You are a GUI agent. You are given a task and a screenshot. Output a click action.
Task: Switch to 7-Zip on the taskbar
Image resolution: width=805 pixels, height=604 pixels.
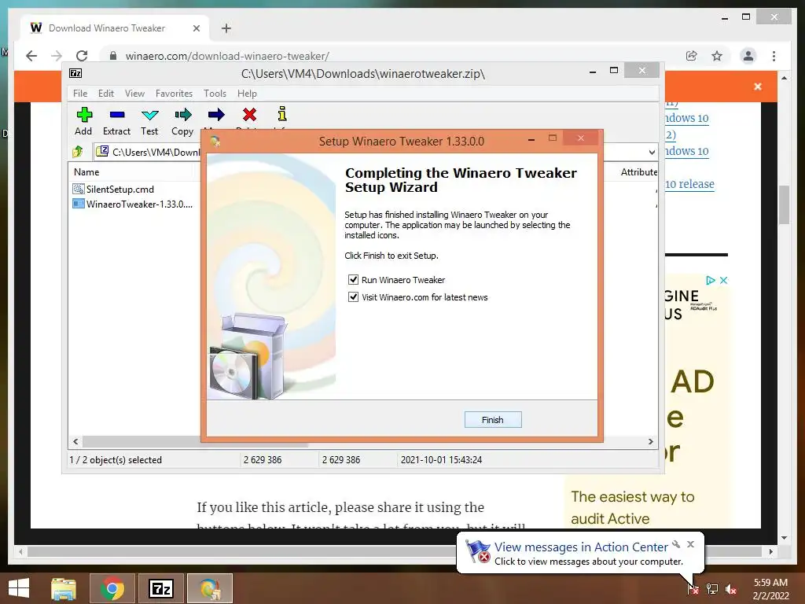pos(161,588)
